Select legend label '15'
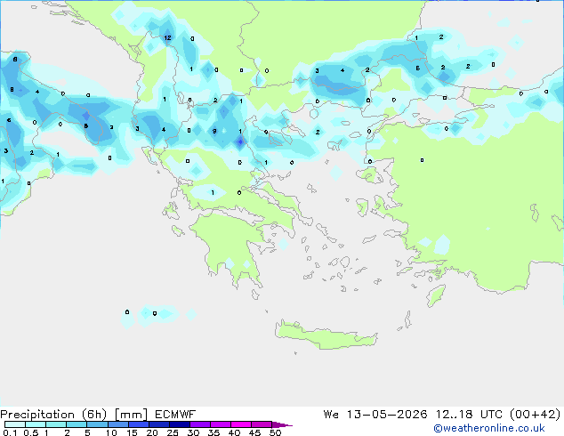Image resolution: width=564 pixels, height=436 pixels. click(132, 432)
